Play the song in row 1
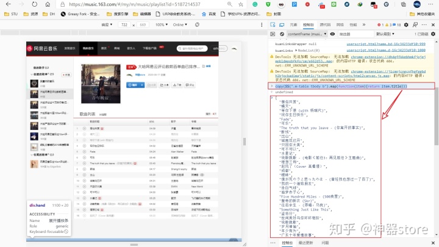 coord(84,128)
